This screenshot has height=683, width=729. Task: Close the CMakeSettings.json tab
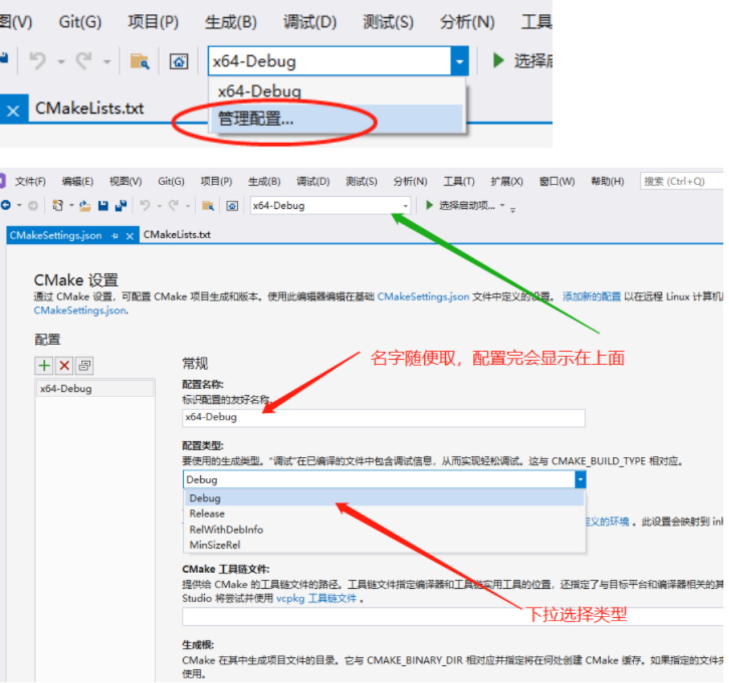(130, 236)
